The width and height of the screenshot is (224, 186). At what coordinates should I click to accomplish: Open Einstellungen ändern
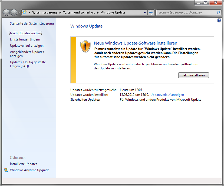25,39
